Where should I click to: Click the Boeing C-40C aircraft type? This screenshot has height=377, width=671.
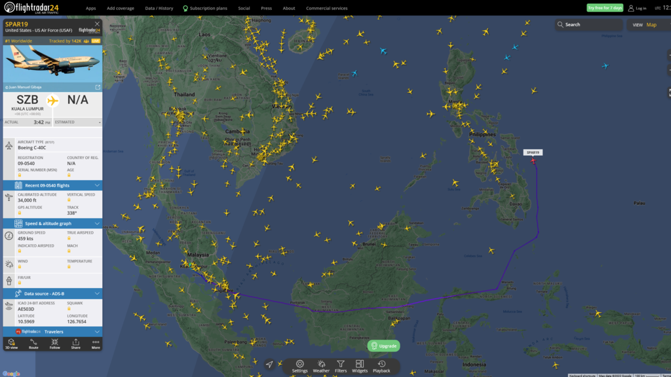(31, 147)
